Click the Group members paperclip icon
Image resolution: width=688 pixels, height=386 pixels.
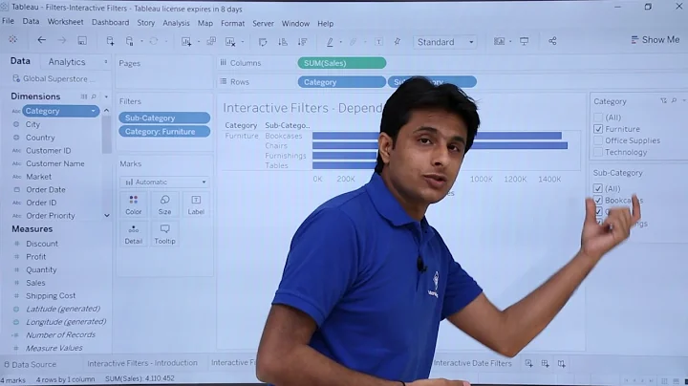[353, 42]
